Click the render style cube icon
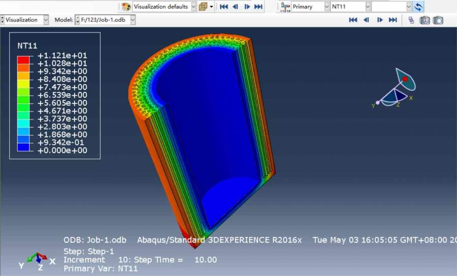Screen dimensions: 457x276 [x=203, y=7]
